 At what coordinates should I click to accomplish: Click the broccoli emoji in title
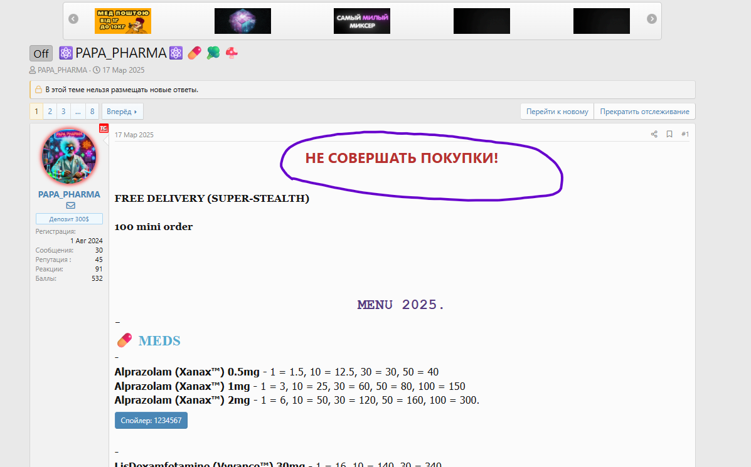pos(213,53)
